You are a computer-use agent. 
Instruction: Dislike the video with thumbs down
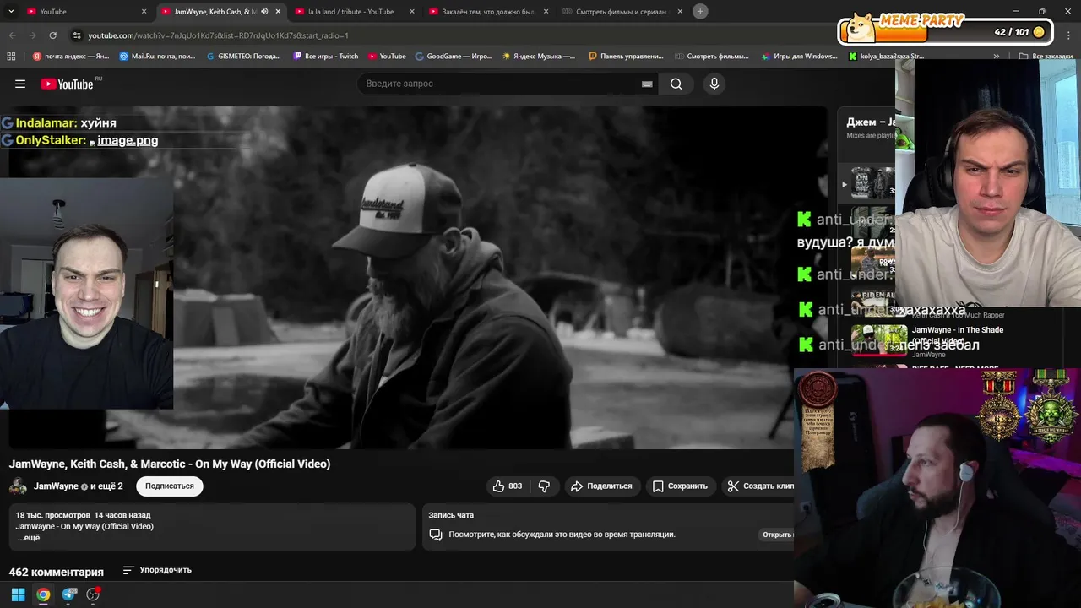(544, 486)
